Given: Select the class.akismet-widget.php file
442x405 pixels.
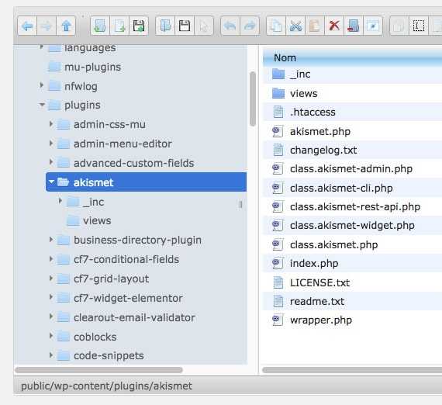Looking at the screenshot, I should click(352, 225).
